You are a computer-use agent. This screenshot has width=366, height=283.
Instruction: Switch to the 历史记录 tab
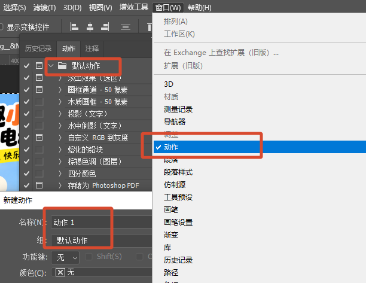(38, 48)
